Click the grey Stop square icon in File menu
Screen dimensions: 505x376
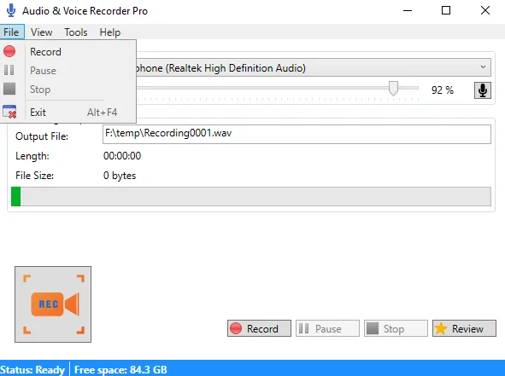click(9, 89)
